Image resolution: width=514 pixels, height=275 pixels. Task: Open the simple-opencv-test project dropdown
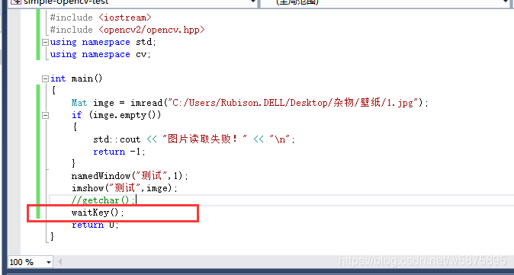252,2
